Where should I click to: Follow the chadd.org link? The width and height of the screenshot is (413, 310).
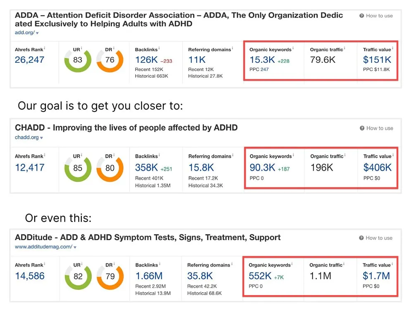tap(26, 137)
